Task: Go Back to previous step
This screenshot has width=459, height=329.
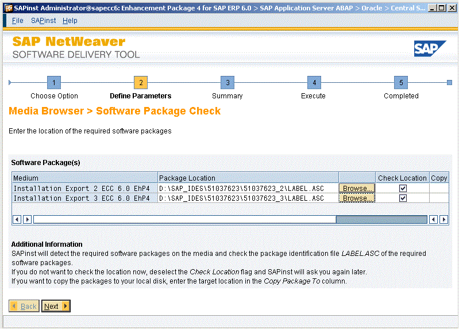Action: (x=24, y=306)
